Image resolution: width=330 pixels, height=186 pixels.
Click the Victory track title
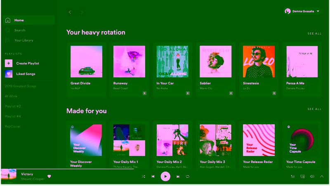pos(27,174)
